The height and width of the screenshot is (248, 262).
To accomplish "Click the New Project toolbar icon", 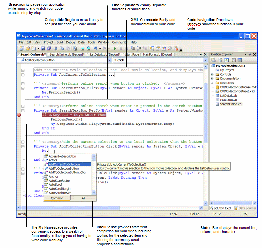I will point(22,49).
